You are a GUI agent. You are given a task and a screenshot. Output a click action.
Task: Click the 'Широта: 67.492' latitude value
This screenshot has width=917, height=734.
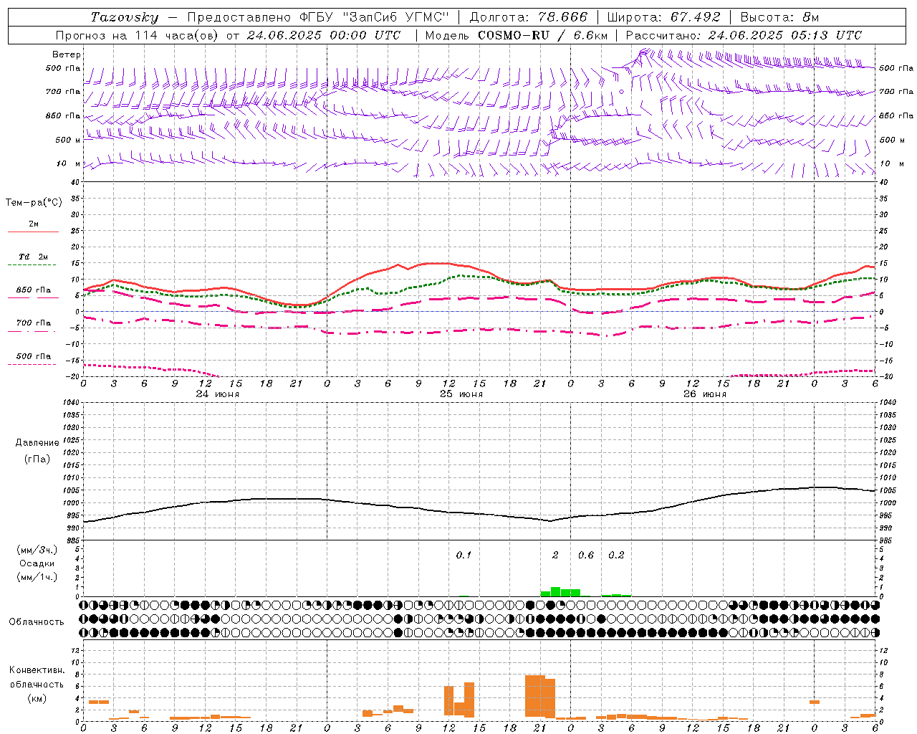point(663,17)
